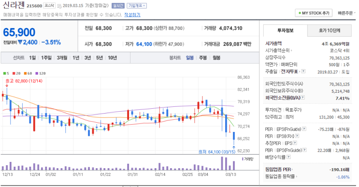Click the 코스닥 4위 ranking text
359x187 pixels.
point(340,51)
